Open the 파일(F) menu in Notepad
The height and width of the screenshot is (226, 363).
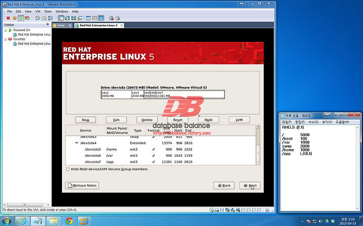(286, 122)
